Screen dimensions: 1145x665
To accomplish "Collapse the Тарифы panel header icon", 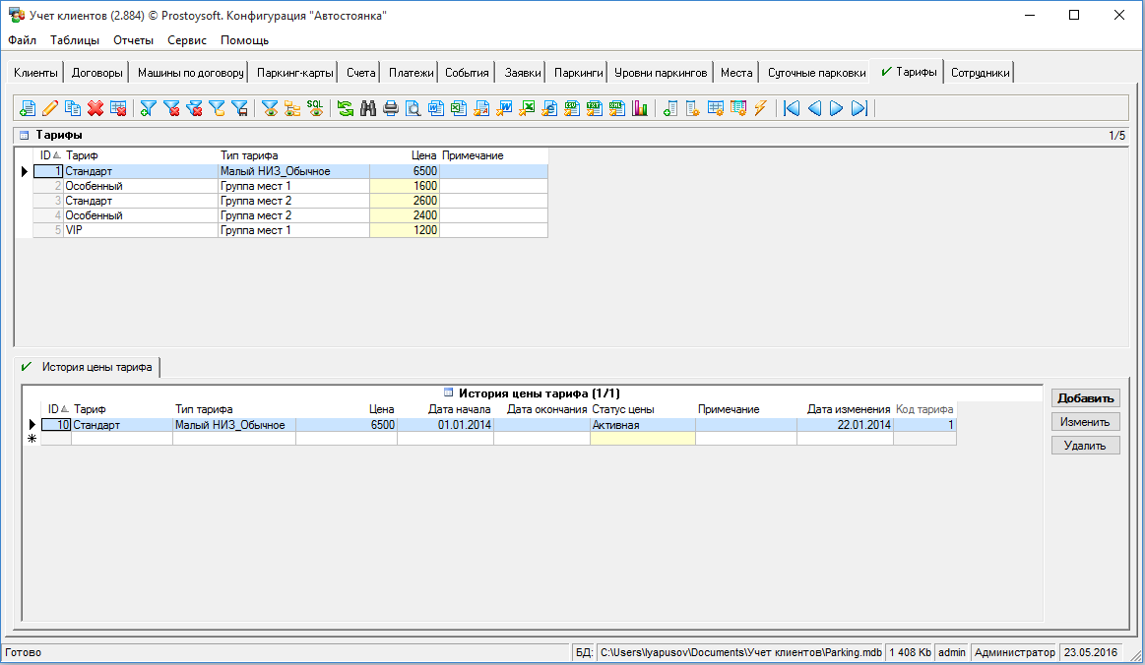I will (24, 135).
